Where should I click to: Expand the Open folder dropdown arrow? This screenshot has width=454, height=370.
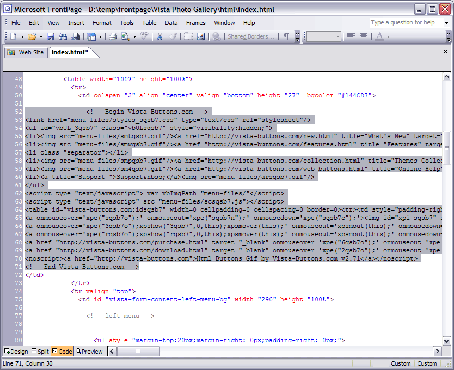(41, 36)
